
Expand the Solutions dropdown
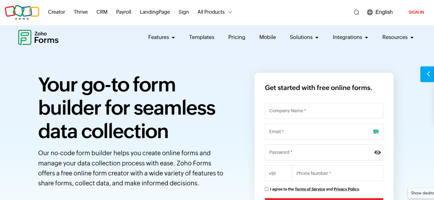click(x=304, y=37)
